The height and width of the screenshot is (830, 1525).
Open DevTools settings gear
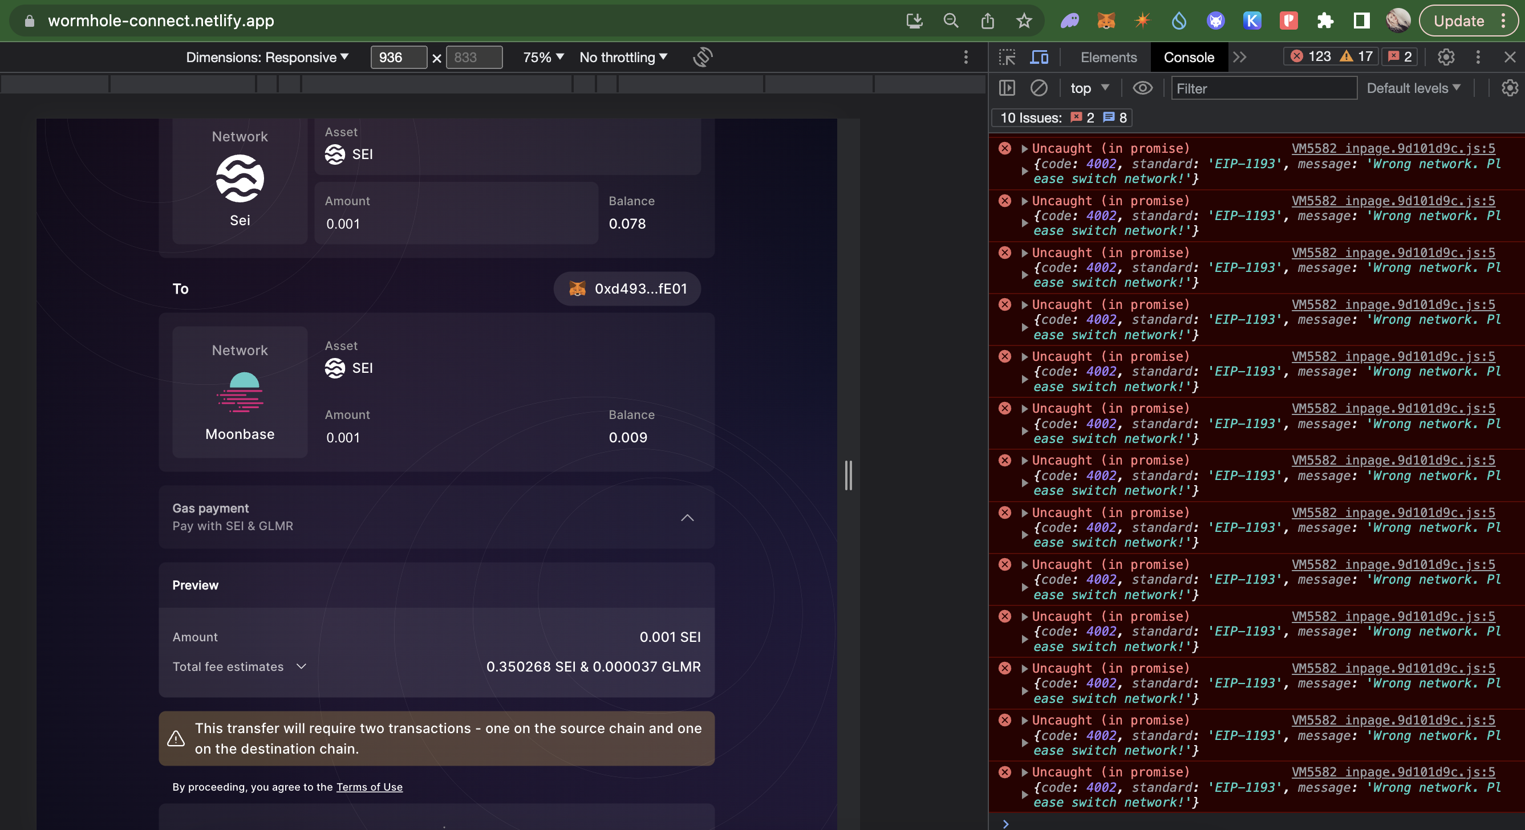coord(1446,58)
